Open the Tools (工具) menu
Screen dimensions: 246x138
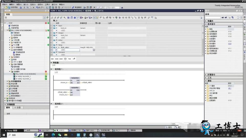click(47, 4)
